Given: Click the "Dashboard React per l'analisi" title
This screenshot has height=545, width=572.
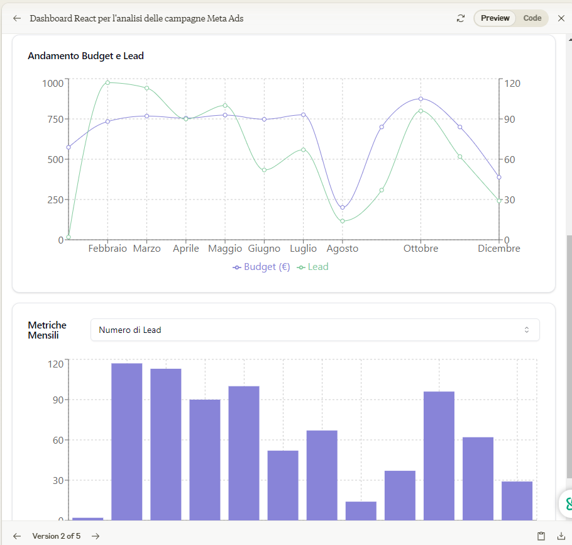Looking at the screenshot, I should 136,18.
